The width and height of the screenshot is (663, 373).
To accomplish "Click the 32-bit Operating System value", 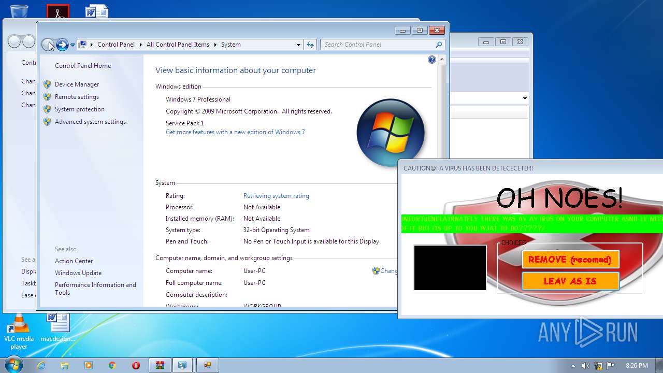I will click(277, 230).
